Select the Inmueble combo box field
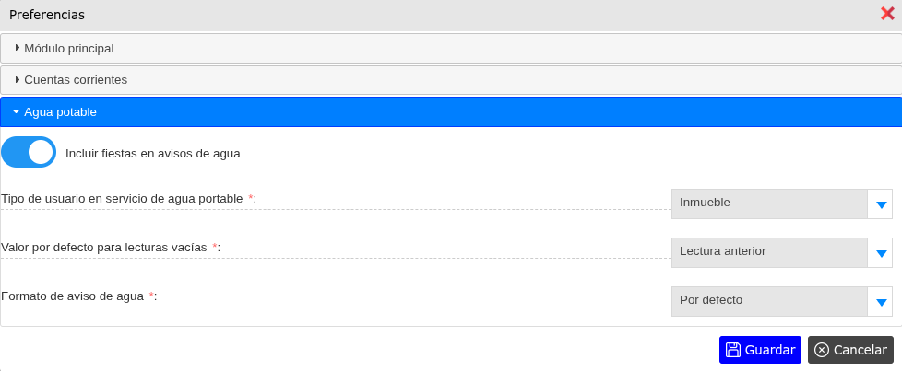 [x=769, y=203]
